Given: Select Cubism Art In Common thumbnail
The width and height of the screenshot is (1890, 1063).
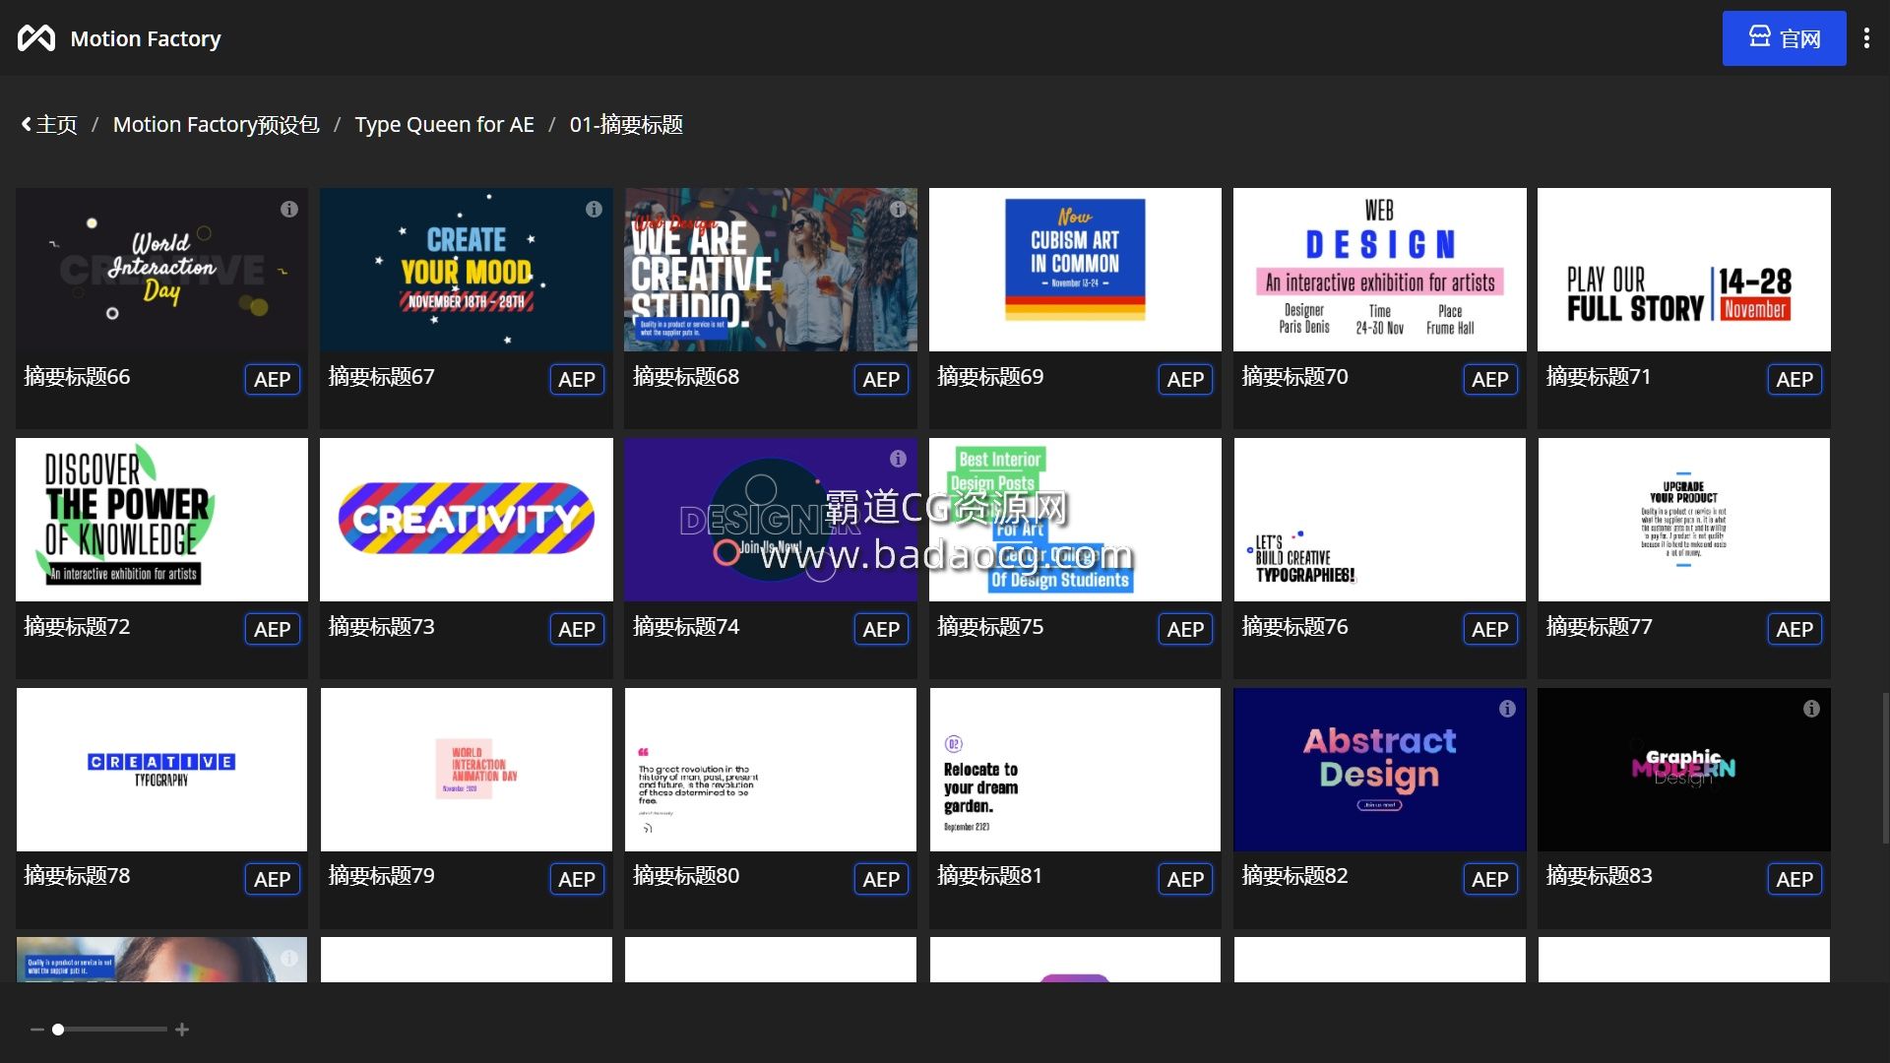Looking at the screenshot, I should pyautogui.click(x=1075, y=270).
